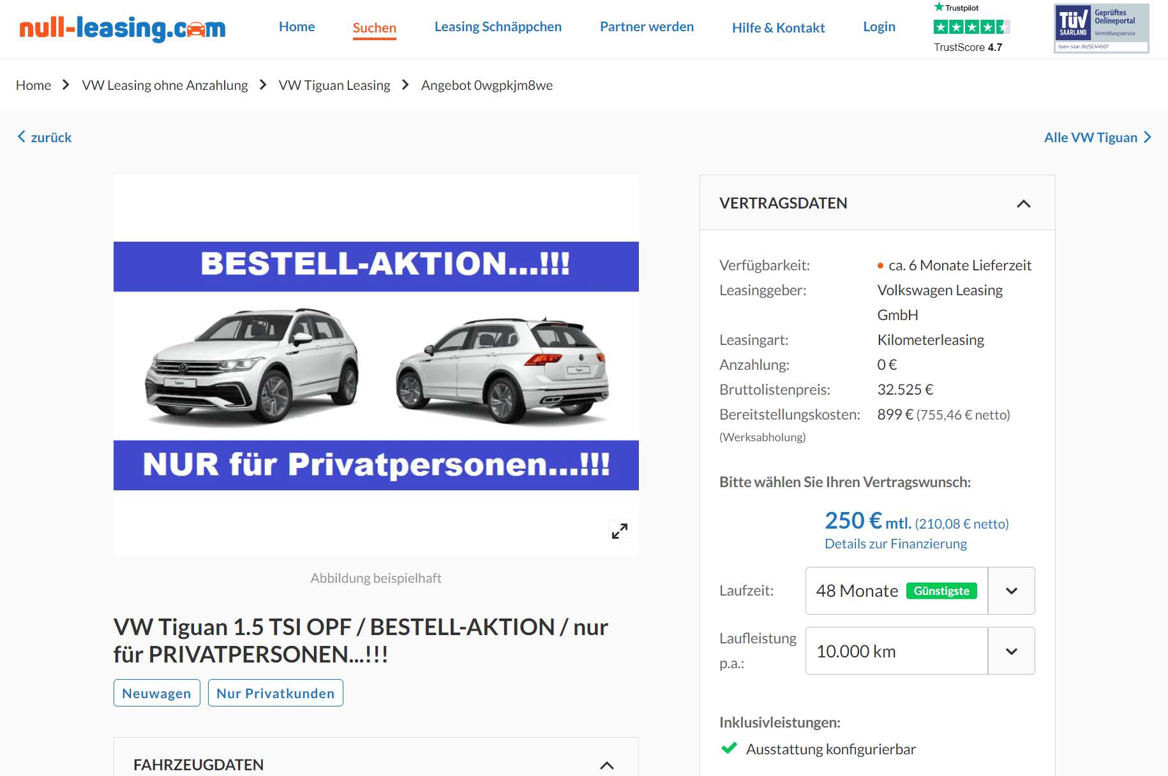Go to Home in the top navigation
The width and height of the screenshot is (1168, 776).
297,27
